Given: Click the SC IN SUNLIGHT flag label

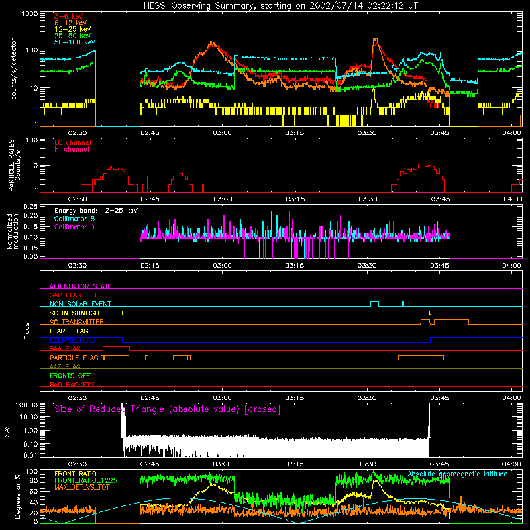Looking at the screenshot, I should click(76, 313).
